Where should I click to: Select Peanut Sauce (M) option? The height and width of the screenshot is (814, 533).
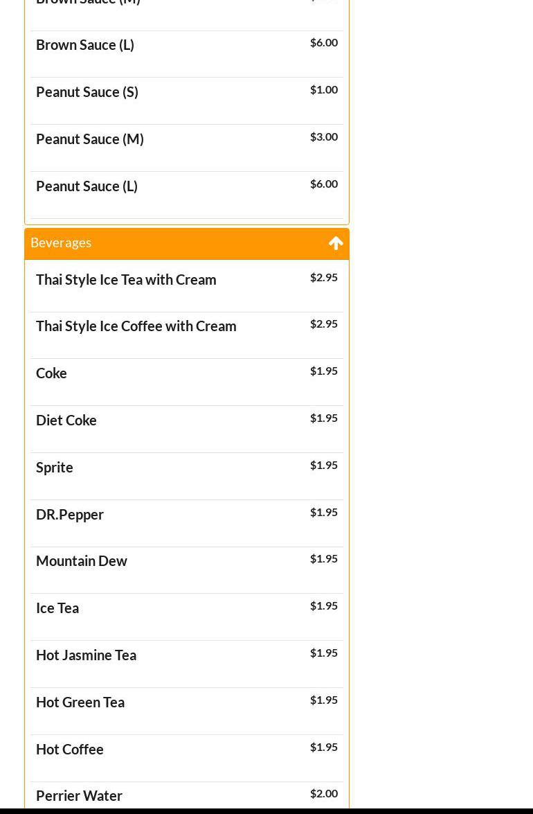pyautogui.click(x=90, y=139)
